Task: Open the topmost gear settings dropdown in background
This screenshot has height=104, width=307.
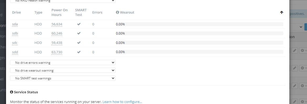Action: click(x=303, y=51)
